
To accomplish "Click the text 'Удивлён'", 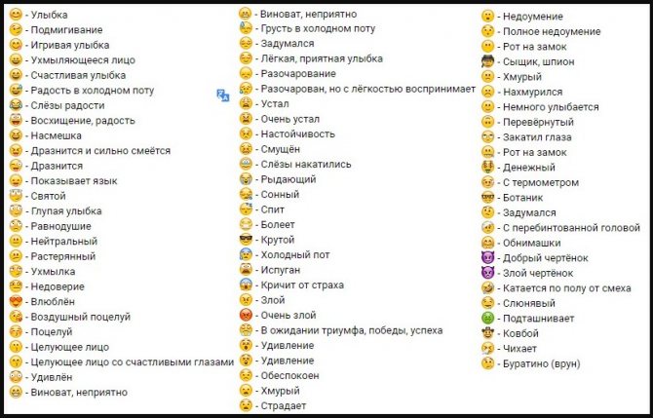I will (52, 377).
